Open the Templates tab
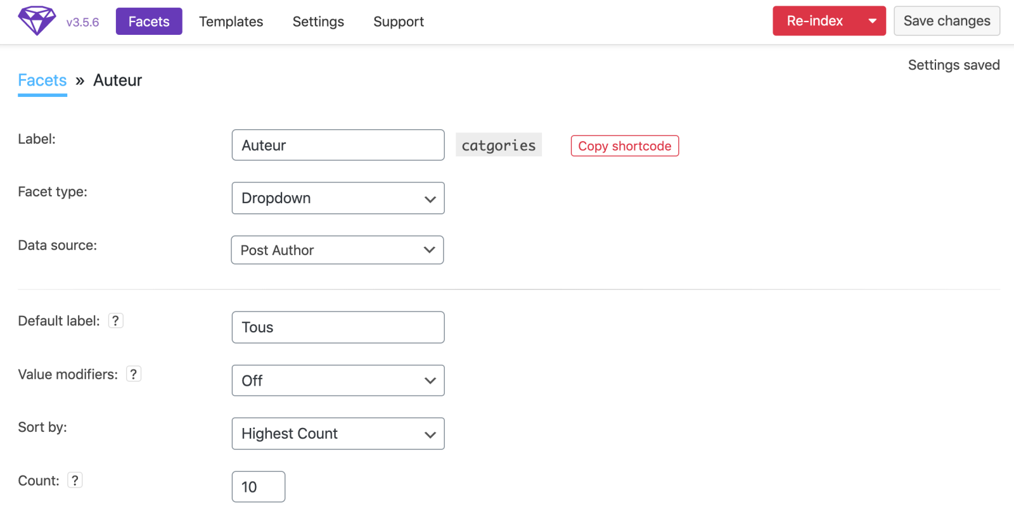The height and width of the screenshot is (516, 1014). 231,22
